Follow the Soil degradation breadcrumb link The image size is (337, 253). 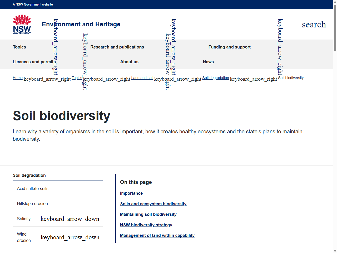pyautogui.click(x=215, y=78)
